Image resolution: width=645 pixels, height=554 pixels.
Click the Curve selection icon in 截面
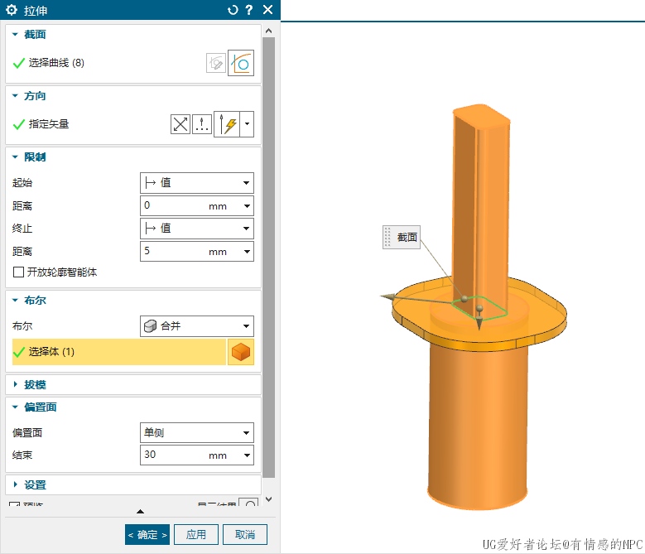[241, 63]
